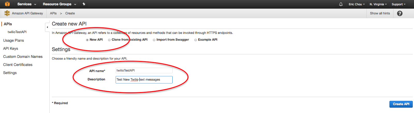Go to Usage Plans in sidebar
414x113 pixels.
click(x=13, y=40)
